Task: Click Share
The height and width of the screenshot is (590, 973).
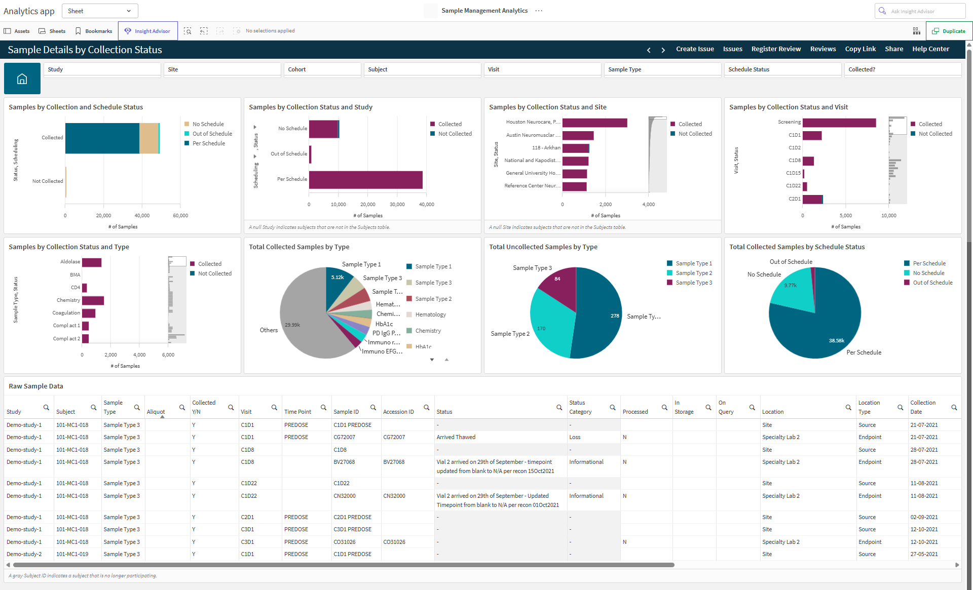Action: [x=894, y=49]
